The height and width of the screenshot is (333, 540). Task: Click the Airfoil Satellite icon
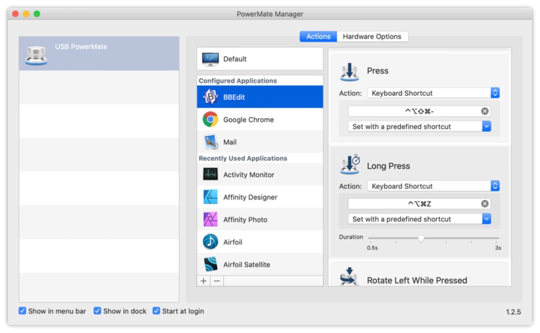coord(210,264)
